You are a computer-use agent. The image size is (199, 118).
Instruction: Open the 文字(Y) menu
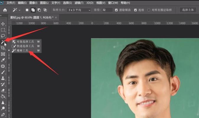(x=56, y=3)
